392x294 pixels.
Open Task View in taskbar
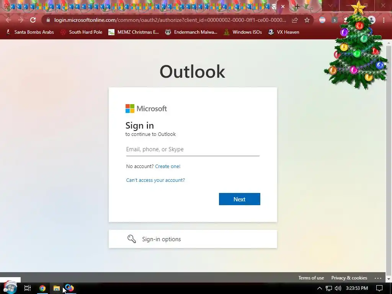[x=27, y=288]
